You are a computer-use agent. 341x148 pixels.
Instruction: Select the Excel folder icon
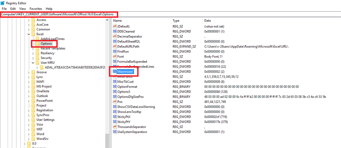pos(33,34)
